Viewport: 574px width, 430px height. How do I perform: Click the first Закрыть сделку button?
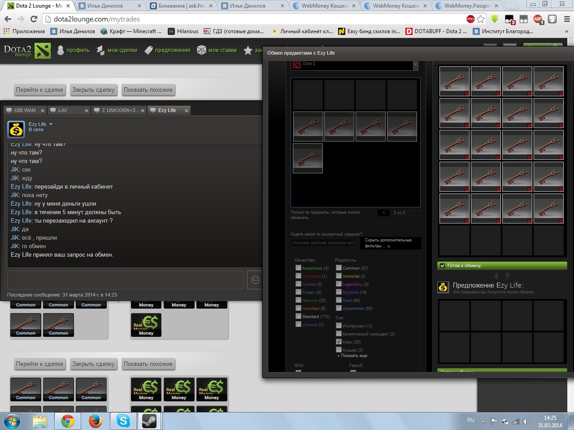(93, 90)
